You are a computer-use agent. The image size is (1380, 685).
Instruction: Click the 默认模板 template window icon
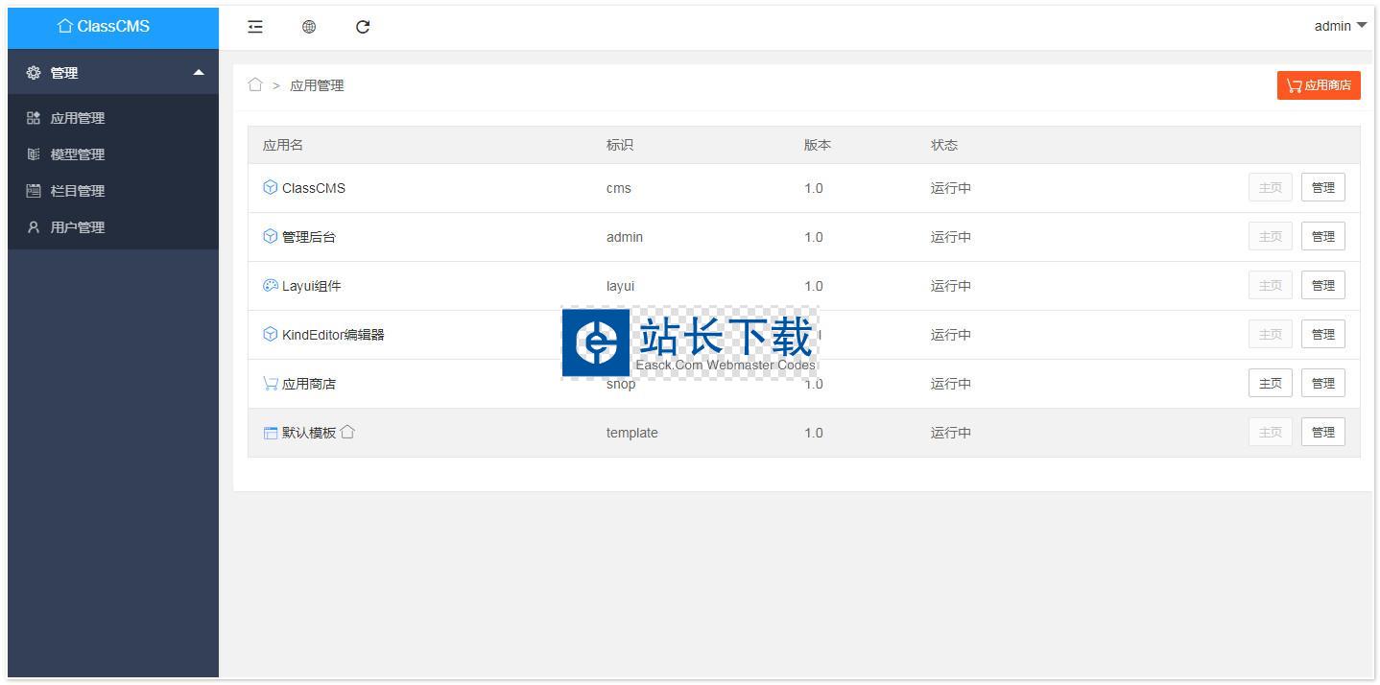pyautogui.click(x=271, y=433)
